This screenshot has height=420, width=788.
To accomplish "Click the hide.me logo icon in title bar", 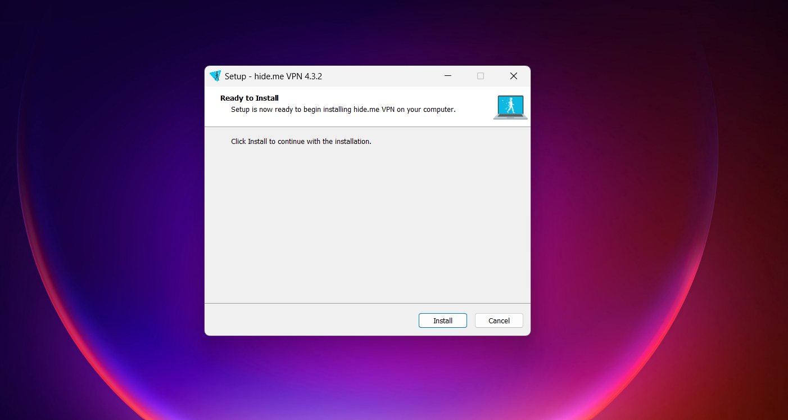I will pos(215,76).
